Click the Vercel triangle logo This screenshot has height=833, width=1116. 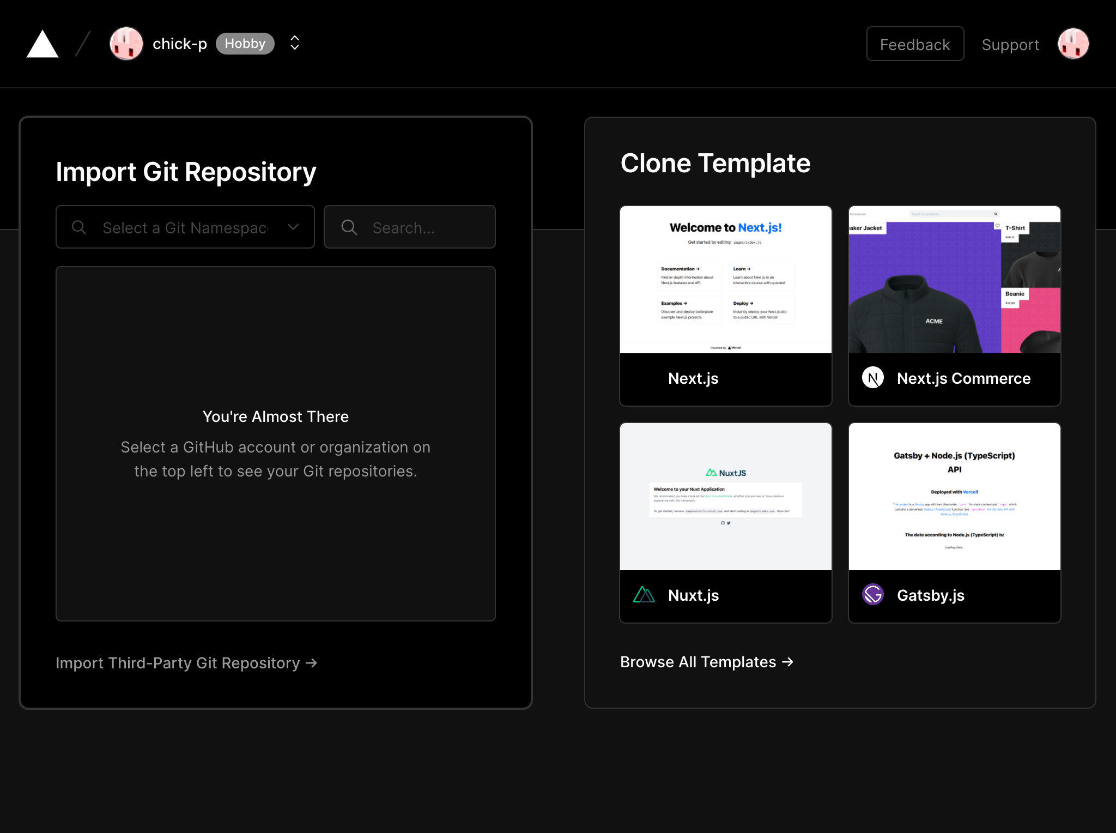[x=43, y=44]
